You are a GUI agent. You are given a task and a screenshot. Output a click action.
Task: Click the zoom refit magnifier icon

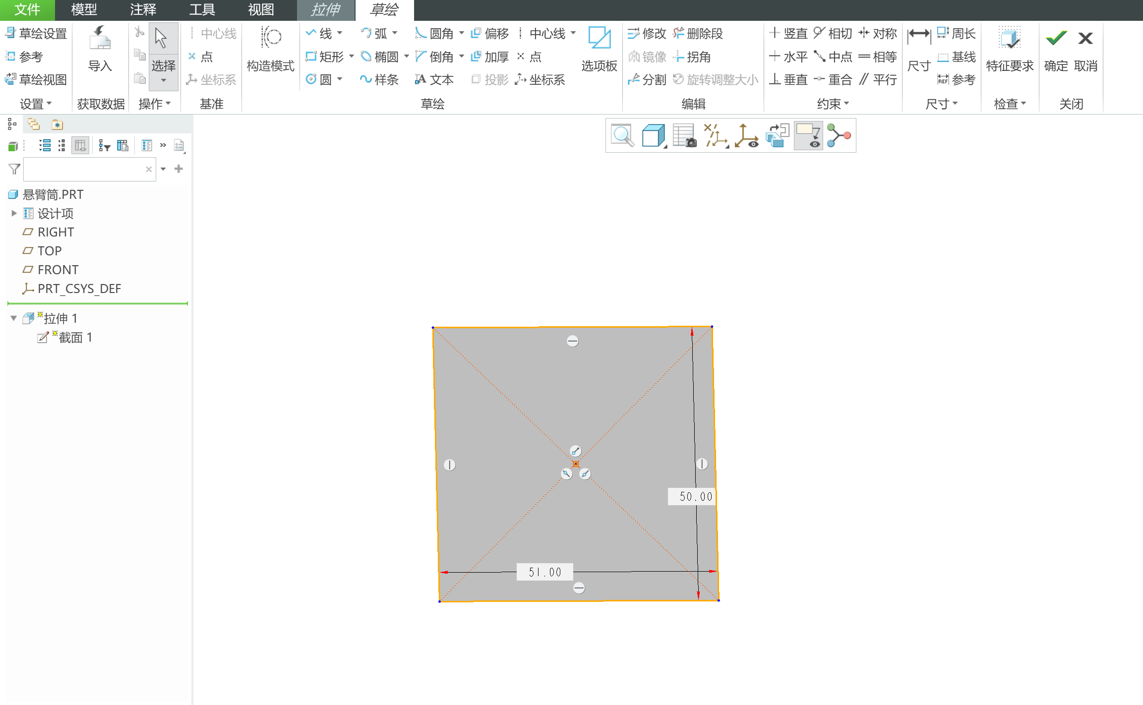(x=622, y=135)
